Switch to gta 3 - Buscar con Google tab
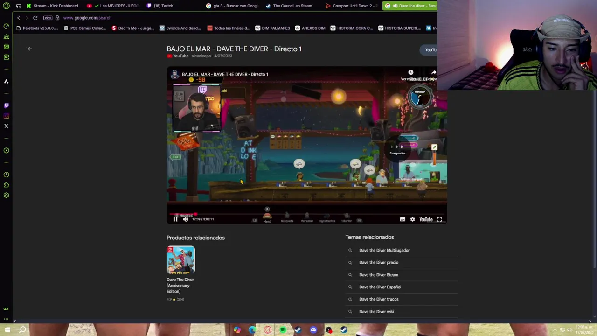This screenshot has width=597, height=336. point(232,6)
